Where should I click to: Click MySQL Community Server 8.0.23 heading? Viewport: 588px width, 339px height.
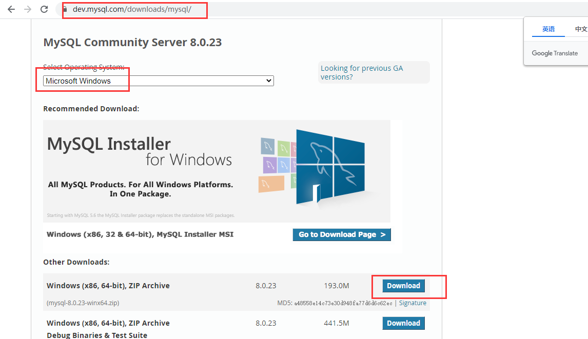point(132,43)
